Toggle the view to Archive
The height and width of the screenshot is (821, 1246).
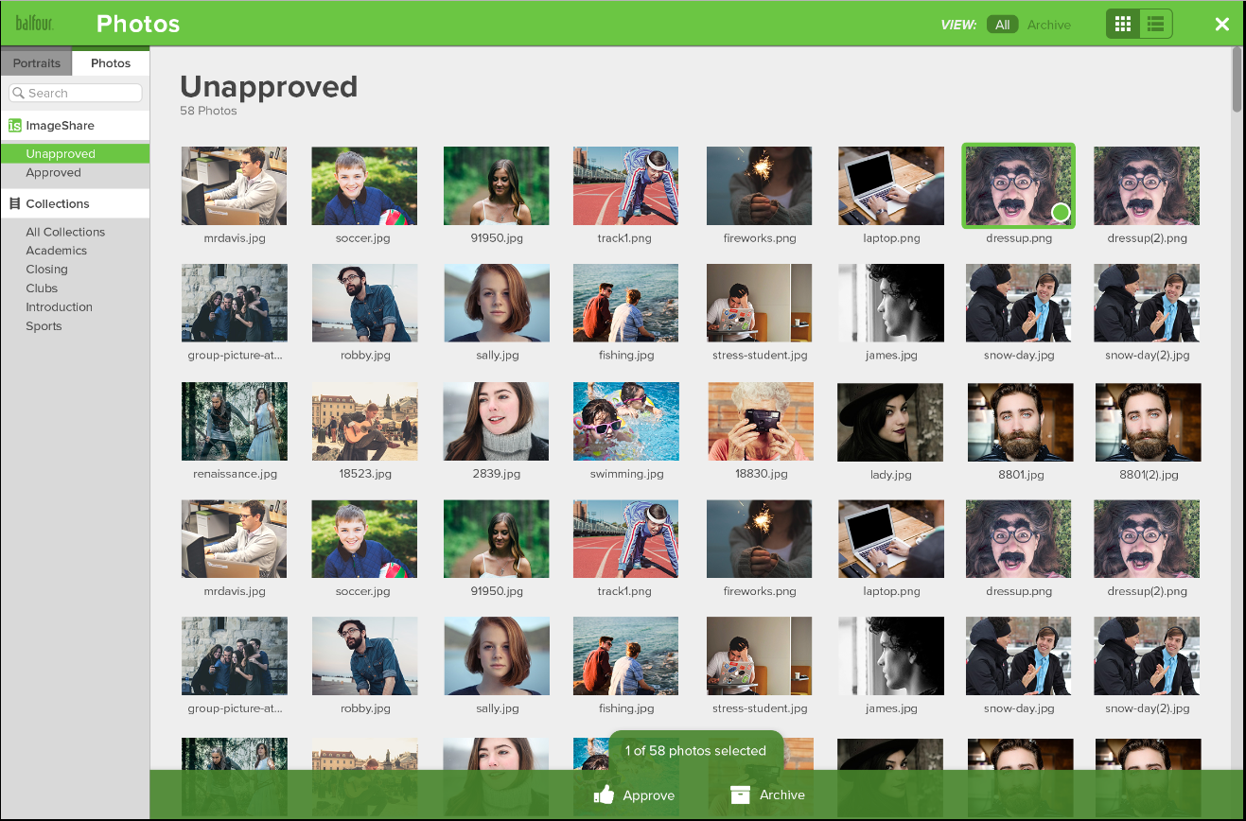[1049, 25]
